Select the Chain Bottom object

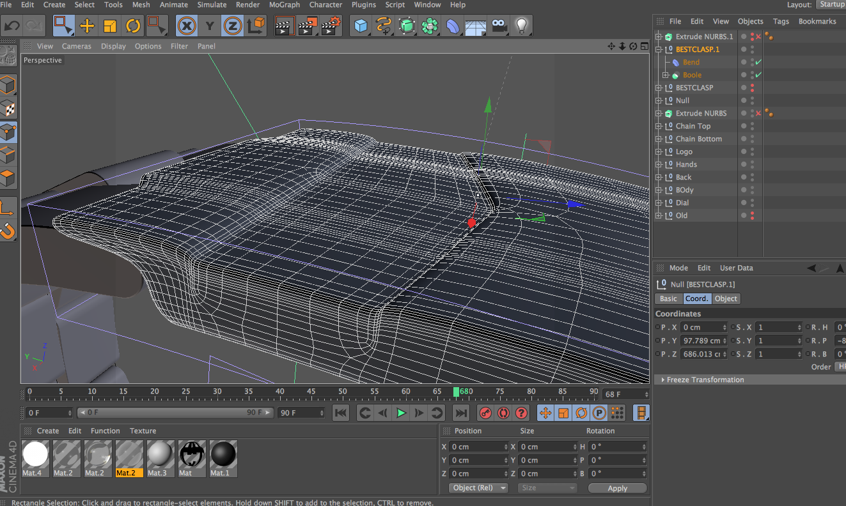[698, 139]
